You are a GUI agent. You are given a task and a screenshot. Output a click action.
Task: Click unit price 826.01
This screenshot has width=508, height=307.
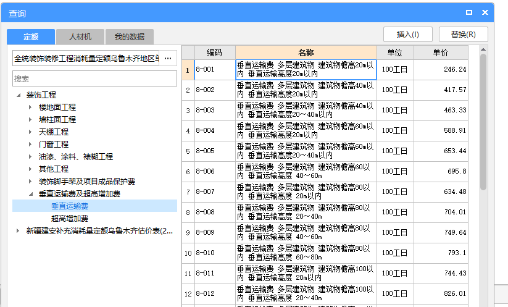click(441, 294)
